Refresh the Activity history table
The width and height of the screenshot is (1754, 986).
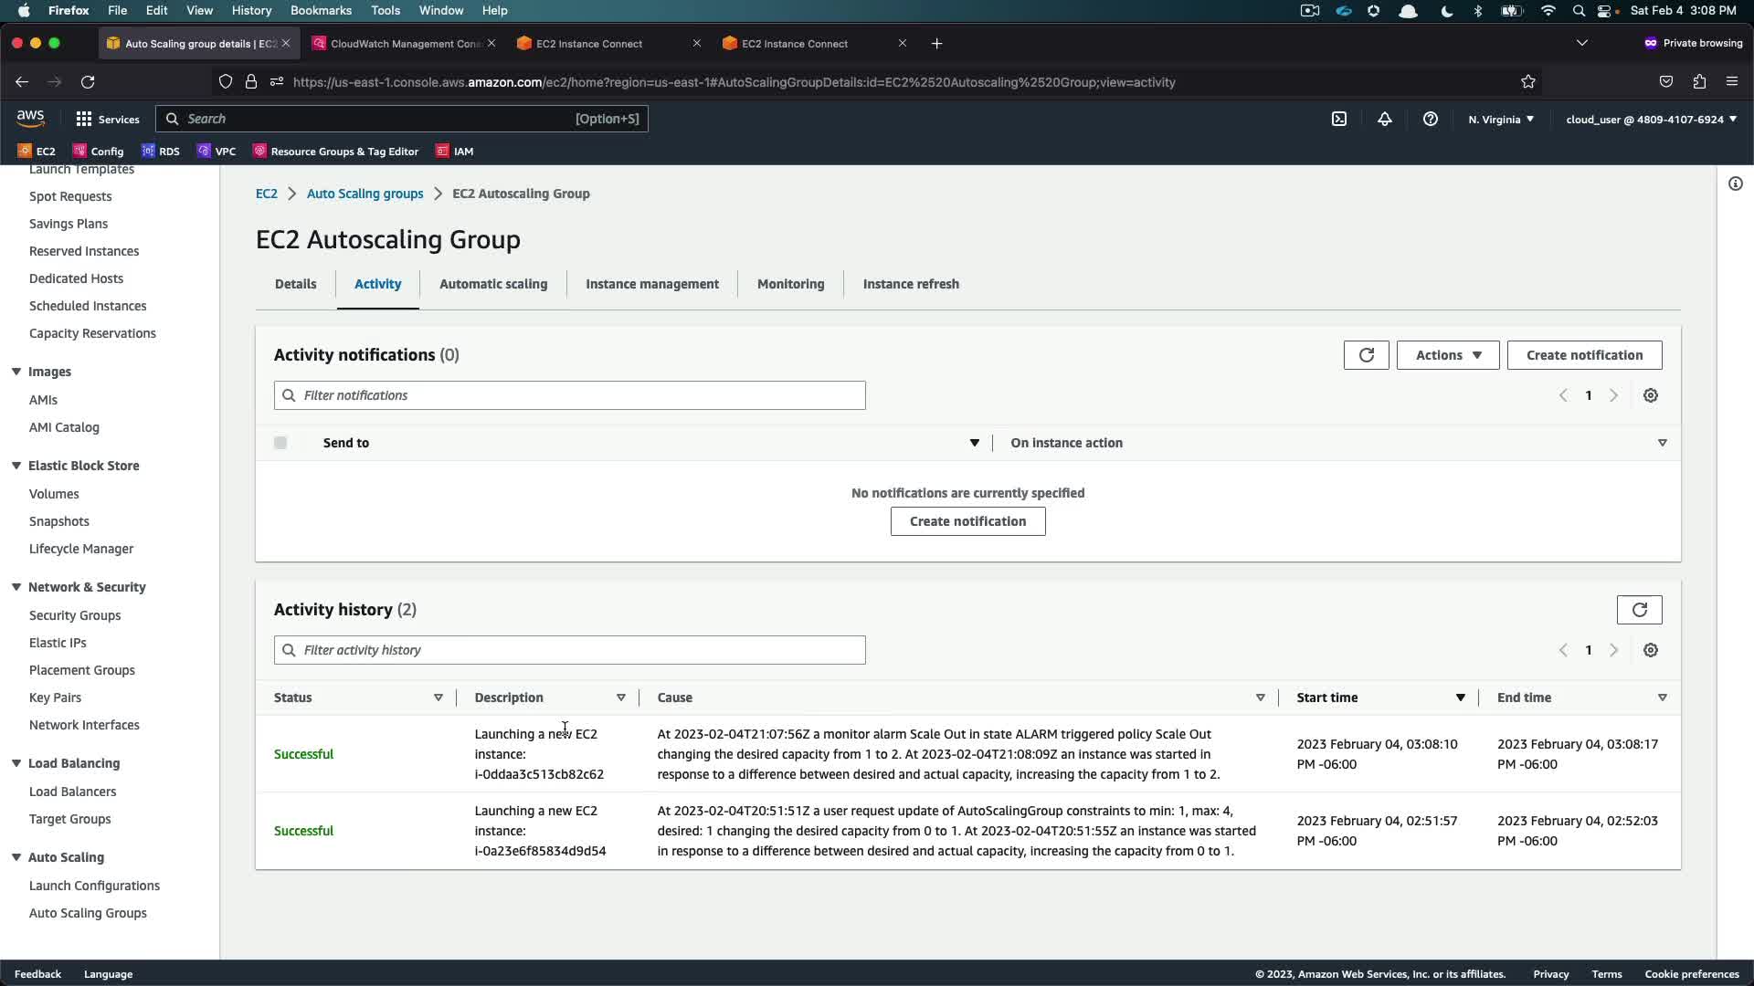pyautogui.click(x=1639, y=610)
